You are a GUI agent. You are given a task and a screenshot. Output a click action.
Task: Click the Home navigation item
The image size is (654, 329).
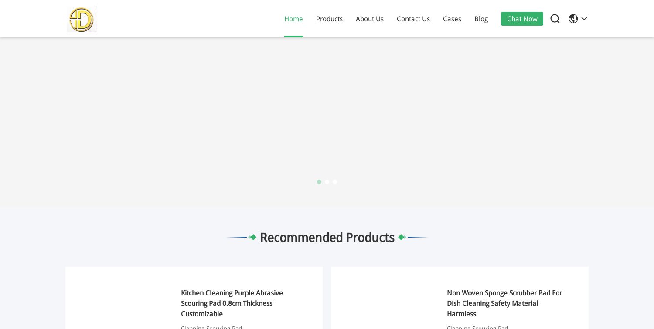293,19
